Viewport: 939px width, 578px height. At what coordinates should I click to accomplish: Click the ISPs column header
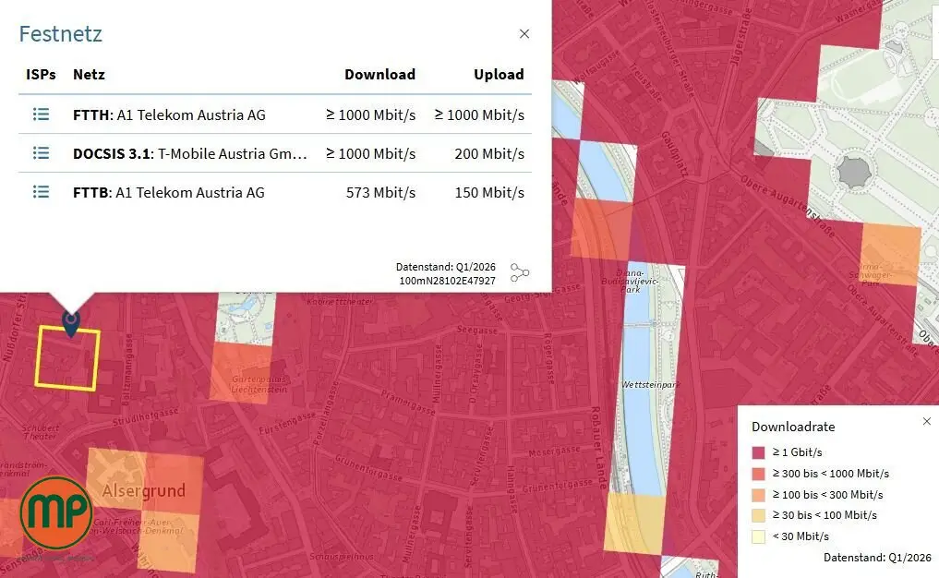(x=41, y=74)
